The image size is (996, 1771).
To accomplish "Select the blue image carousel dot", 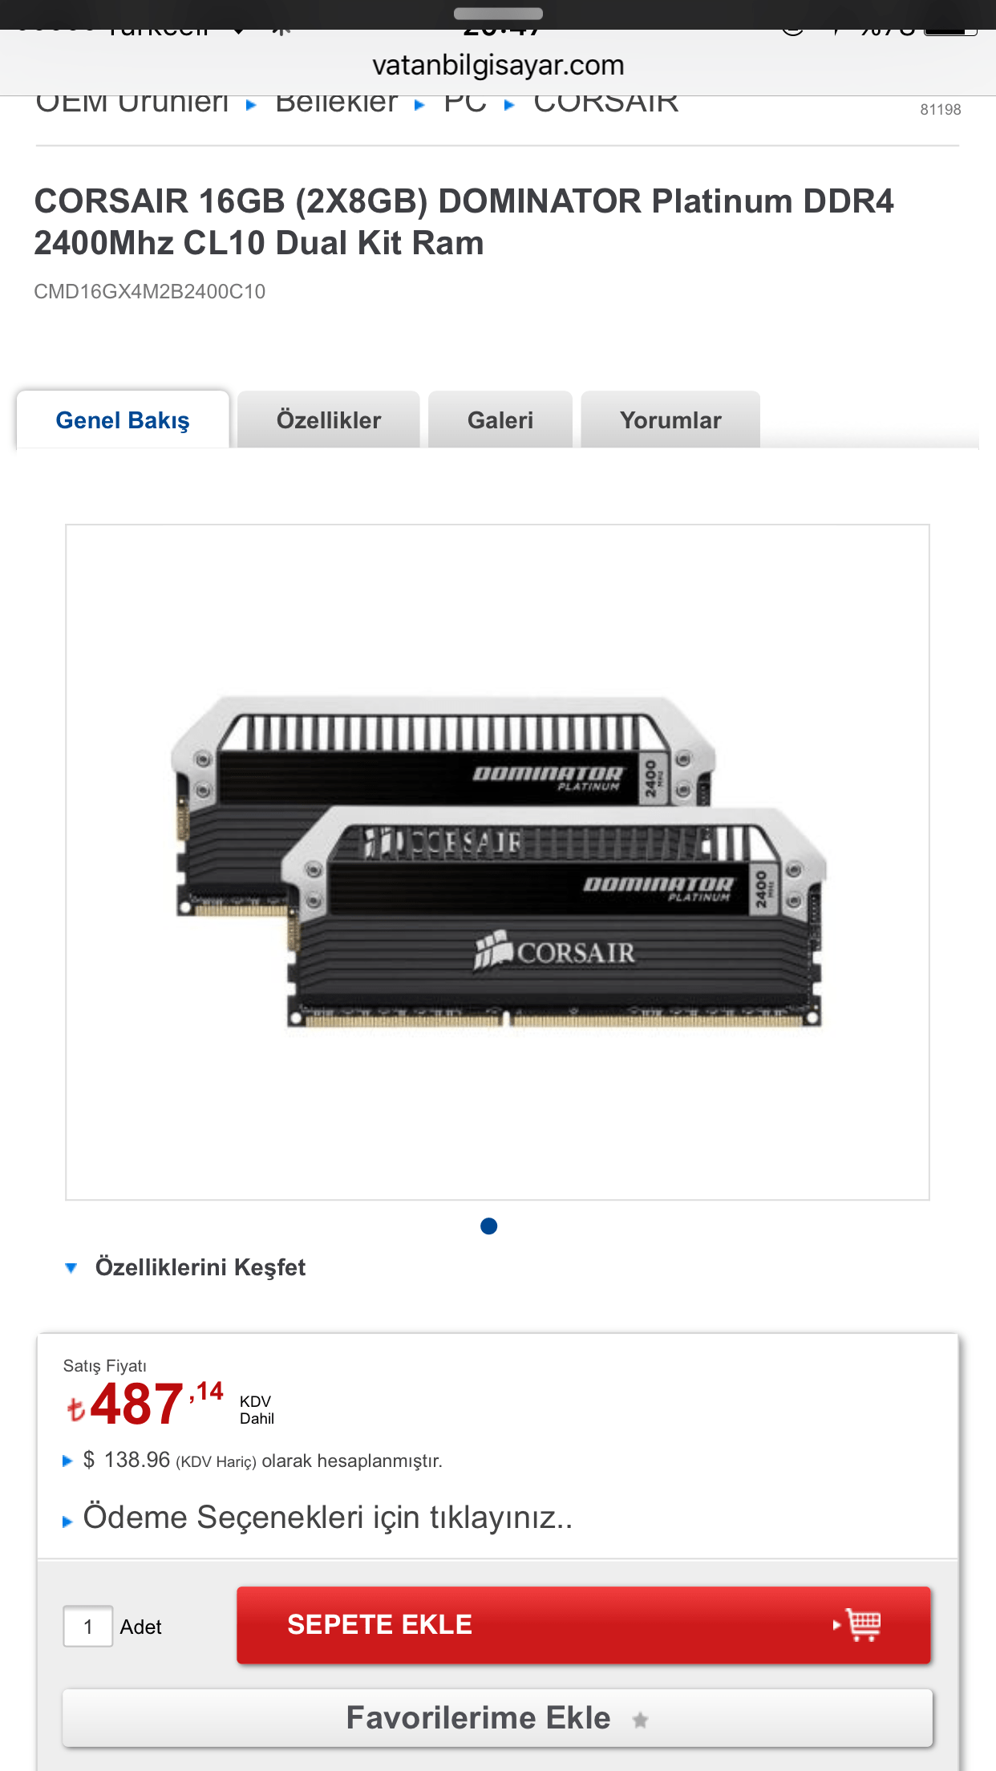I will (488, 1226).
